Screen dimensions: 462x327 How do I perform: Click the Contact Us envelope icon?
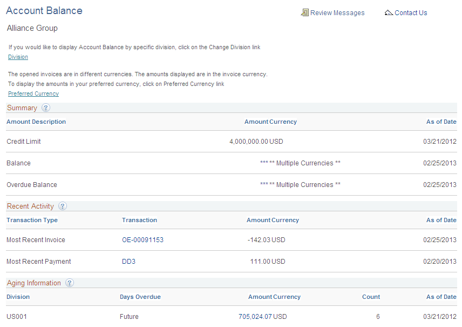pyautogui.click(x=389, y=12)
